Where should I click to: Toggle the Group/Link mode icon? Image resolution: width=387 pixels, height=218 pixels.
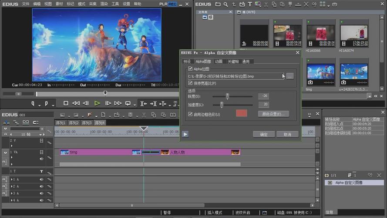tap(26, 123)
